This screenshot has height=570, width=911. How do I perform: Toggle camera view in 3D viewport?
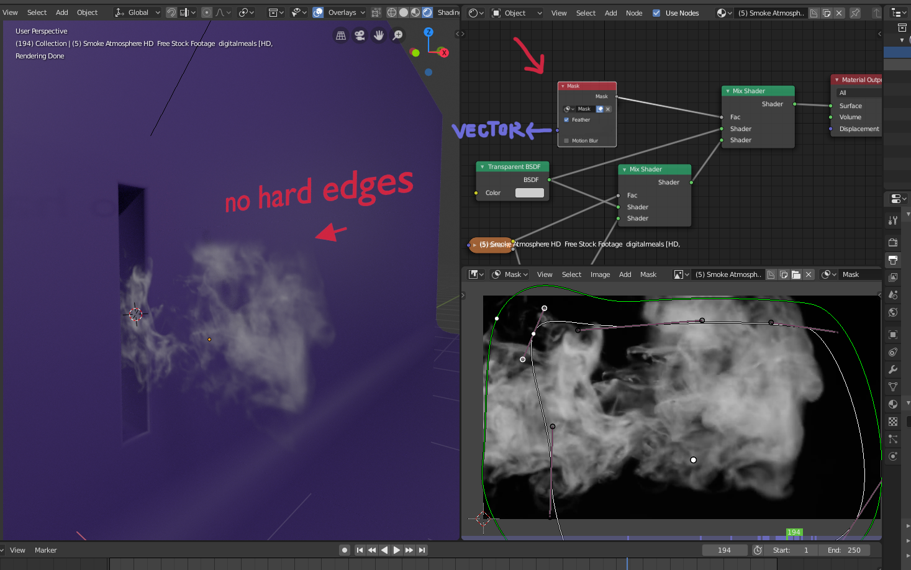point(360,35)
